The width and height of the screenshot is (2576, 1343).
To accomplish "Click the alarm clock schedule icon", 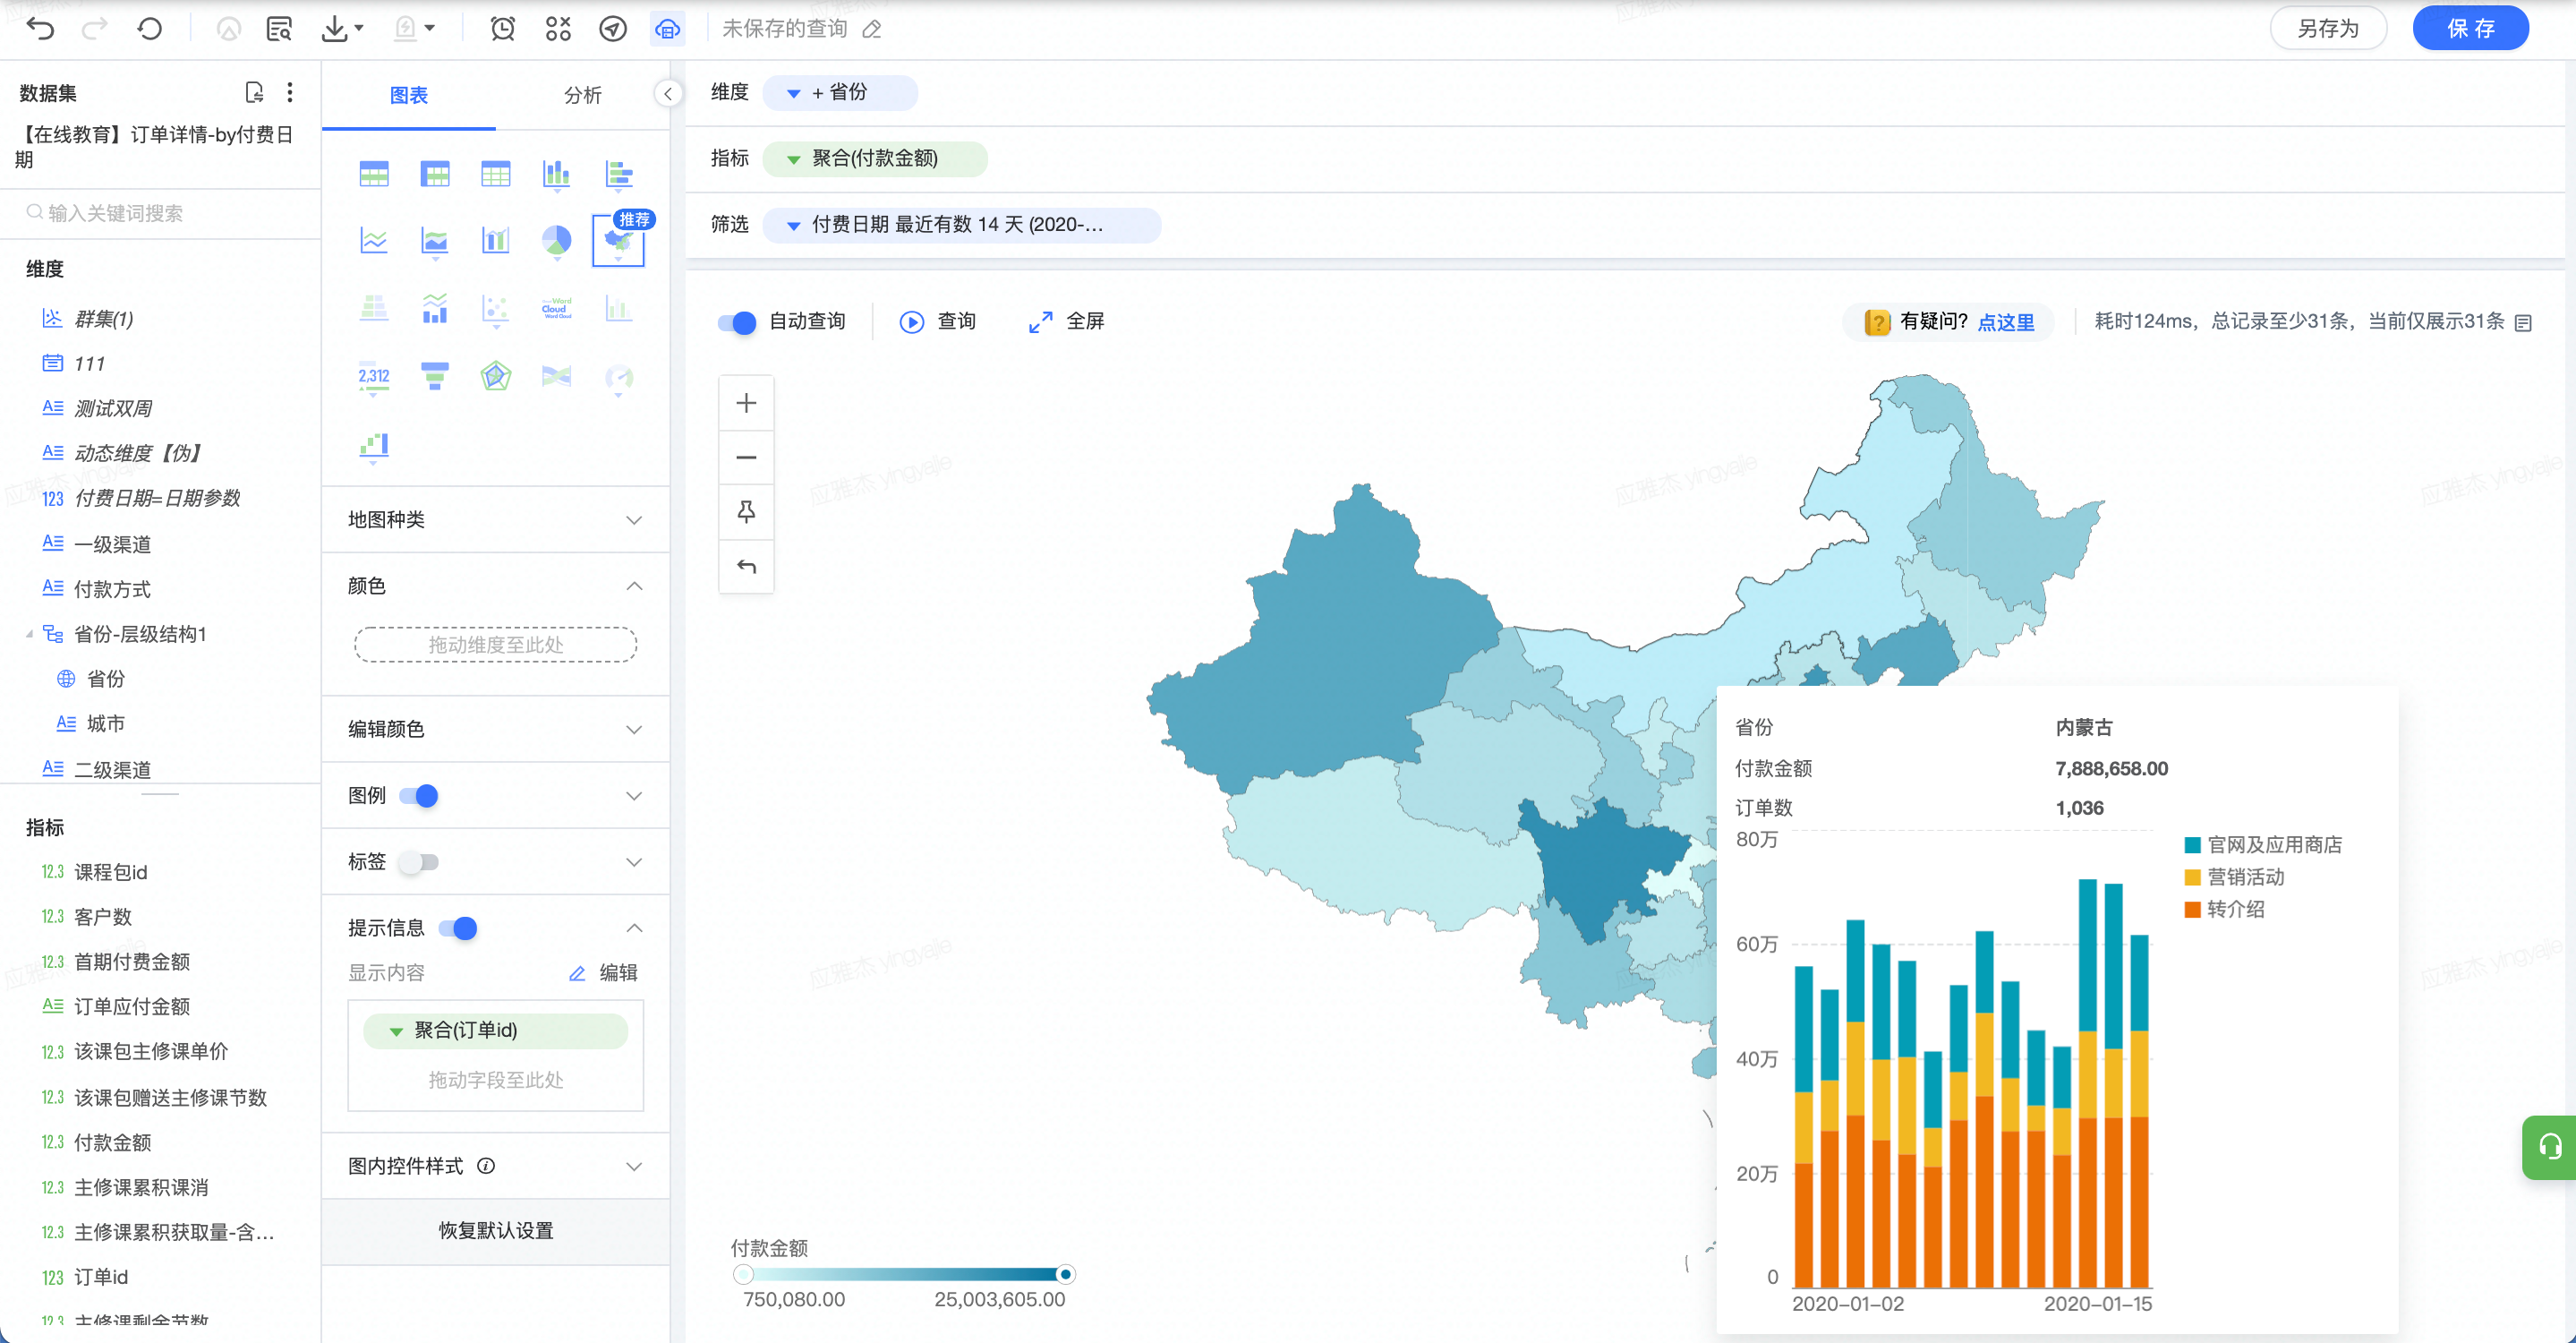I will tap(502, 28).
